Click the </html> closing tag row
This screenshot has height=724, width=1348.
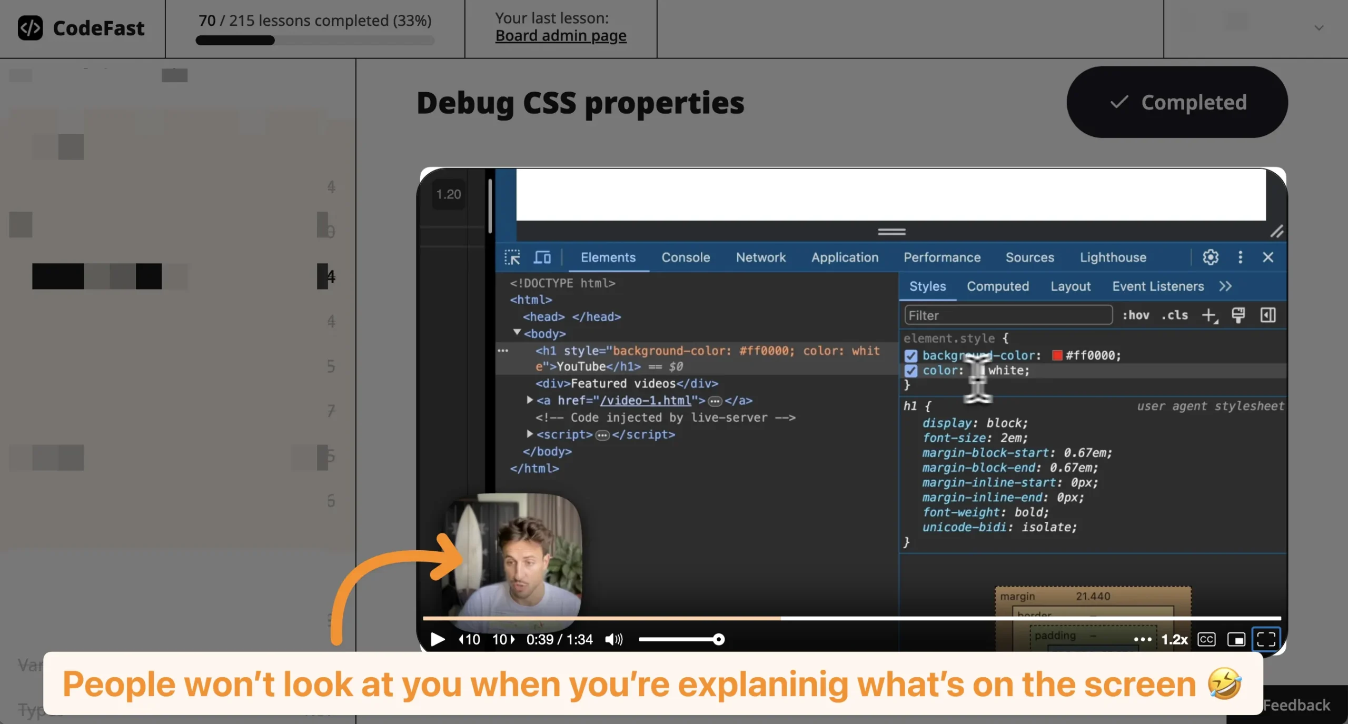[x=534, y=468]
